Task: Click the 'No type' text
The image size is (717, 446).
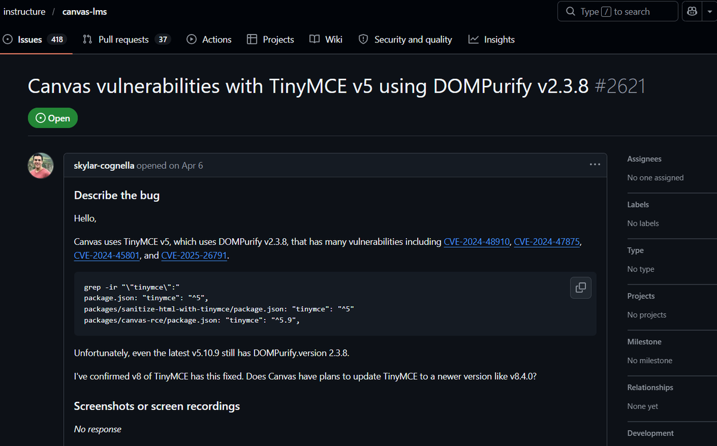Action: click(x=641, y=269)
